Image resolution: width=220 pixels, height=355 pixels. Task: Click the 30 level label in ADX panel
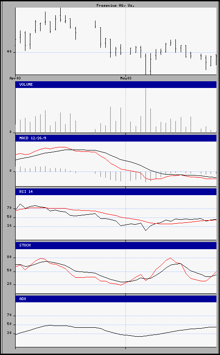click(x=9, y=333)
